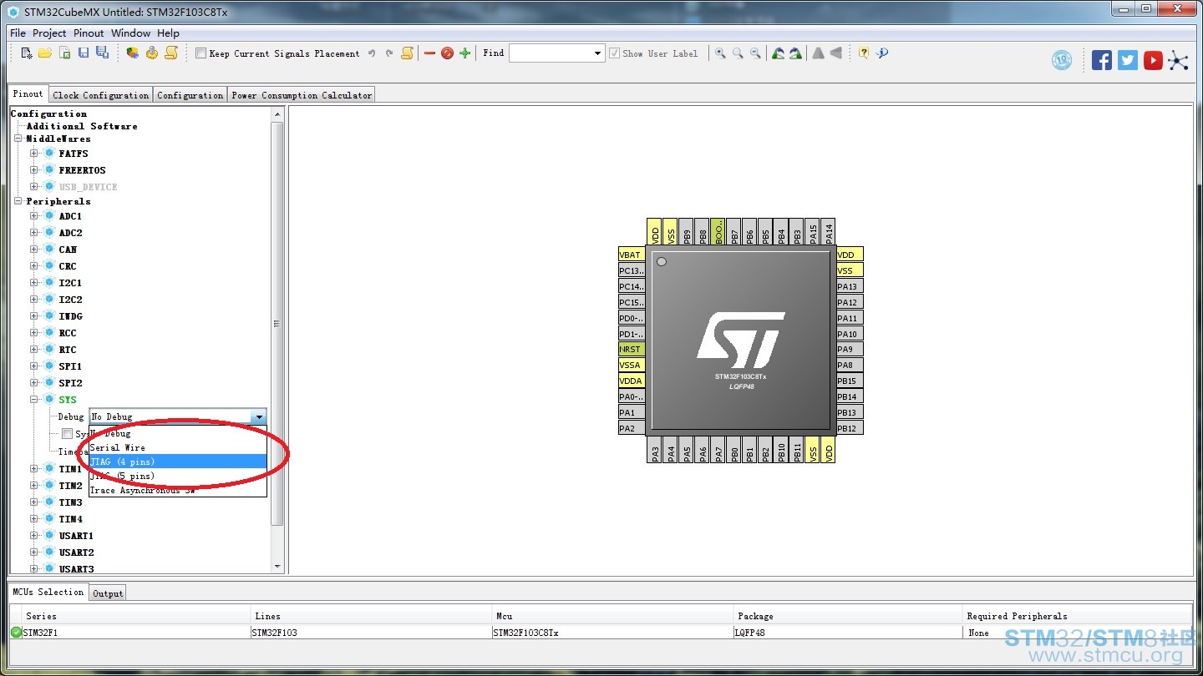The width and height of the screenshot is (1203, 676).
Task: Open the Help menu
Action: (168, 33)
